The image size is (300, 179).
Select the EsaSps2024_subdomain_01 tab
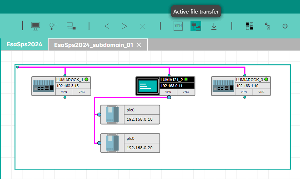[x=93, y=45]
